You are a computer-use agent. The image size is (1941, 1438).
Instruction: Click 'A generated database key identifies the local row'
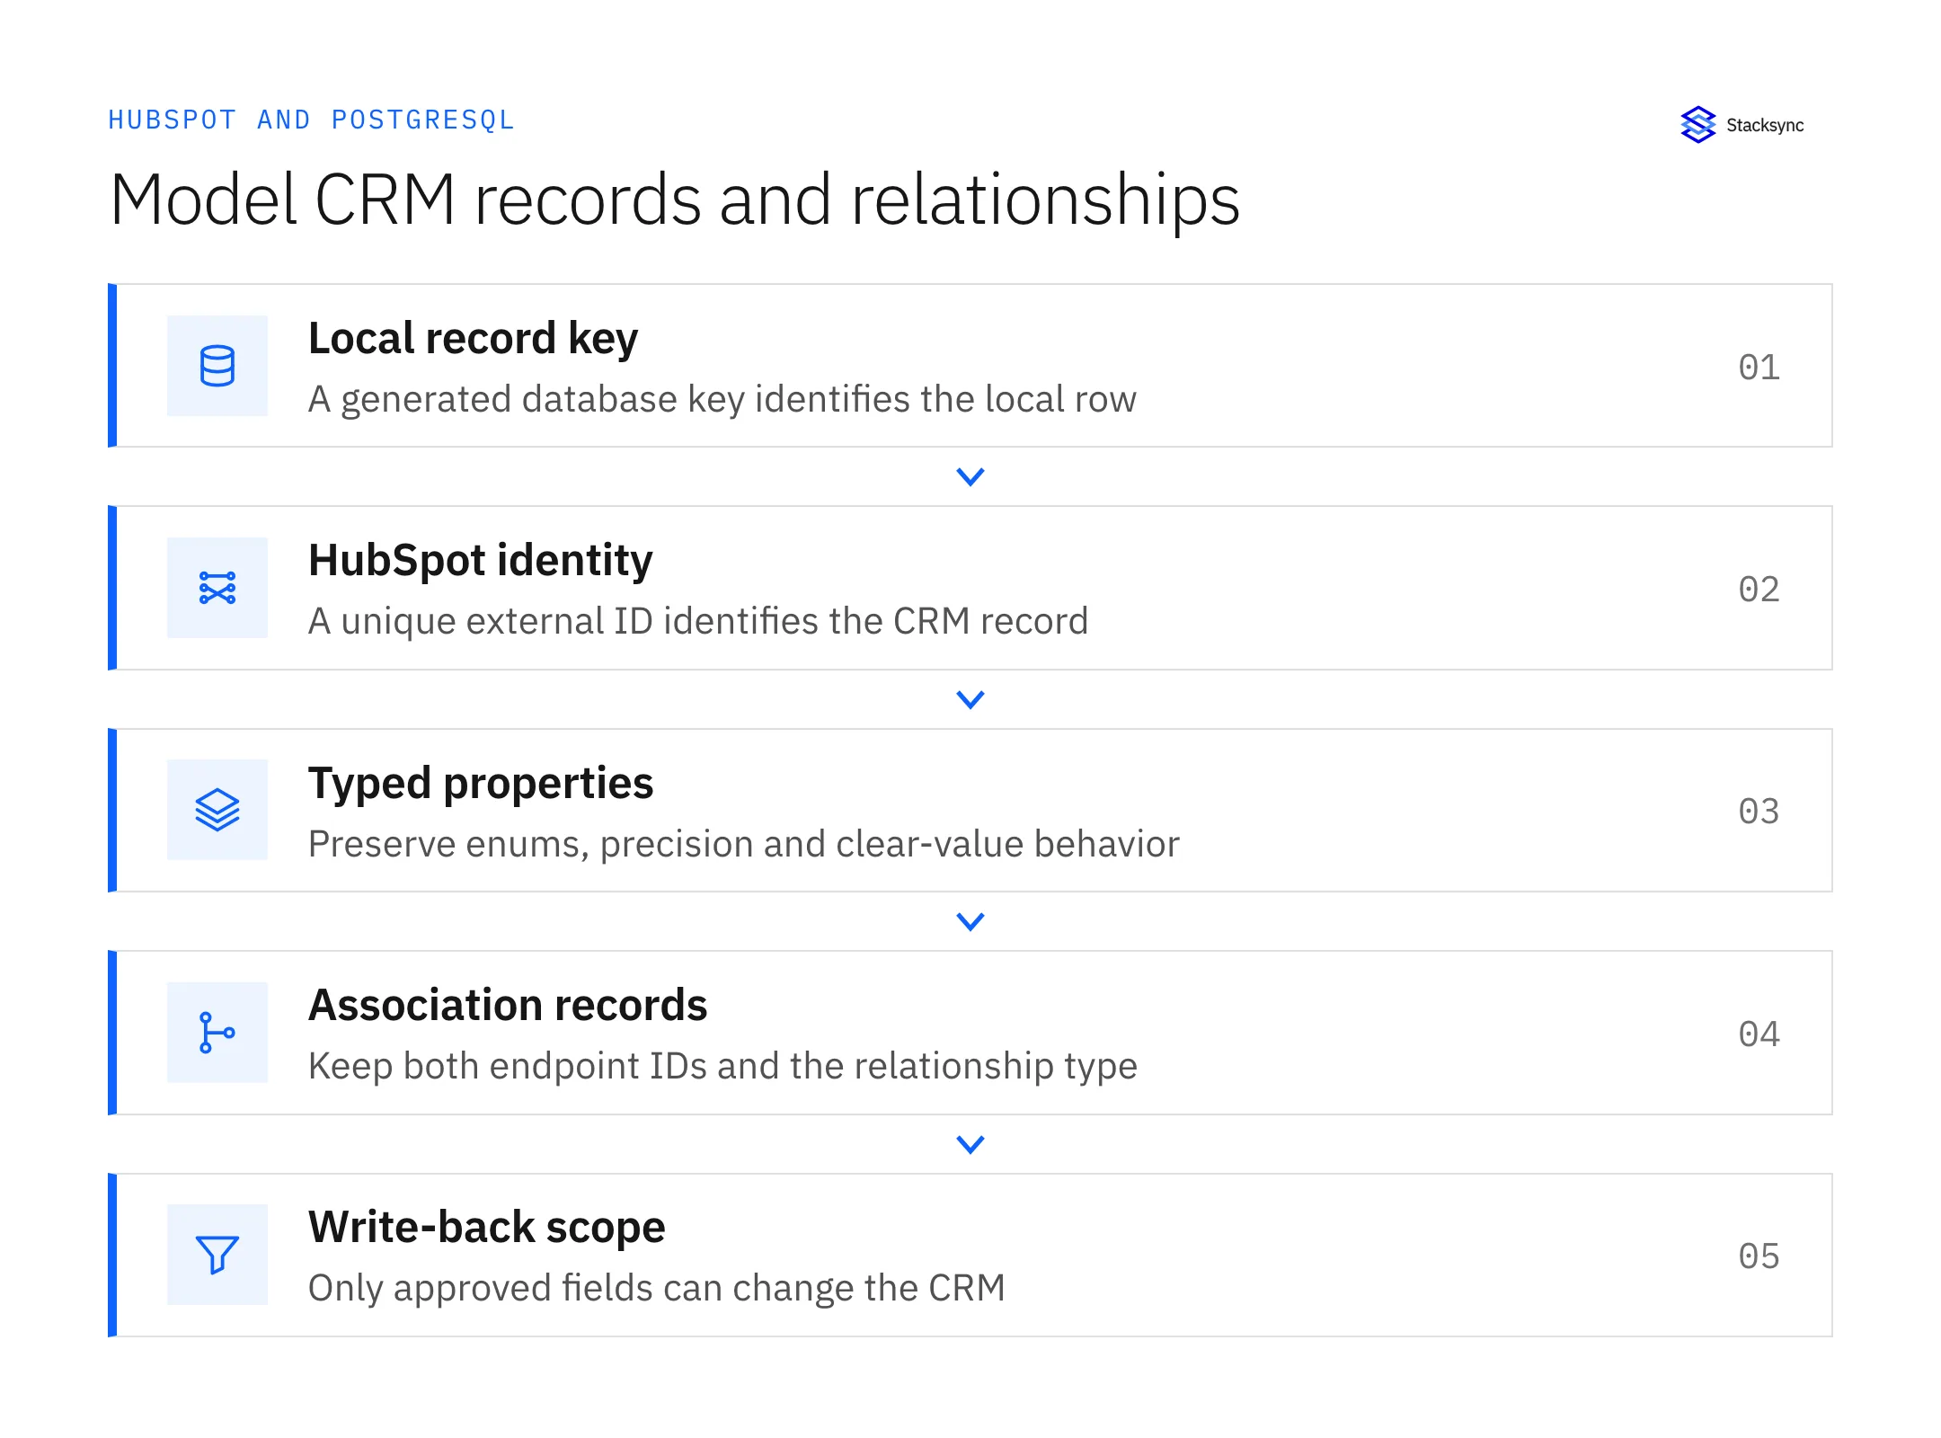[722, 400]
